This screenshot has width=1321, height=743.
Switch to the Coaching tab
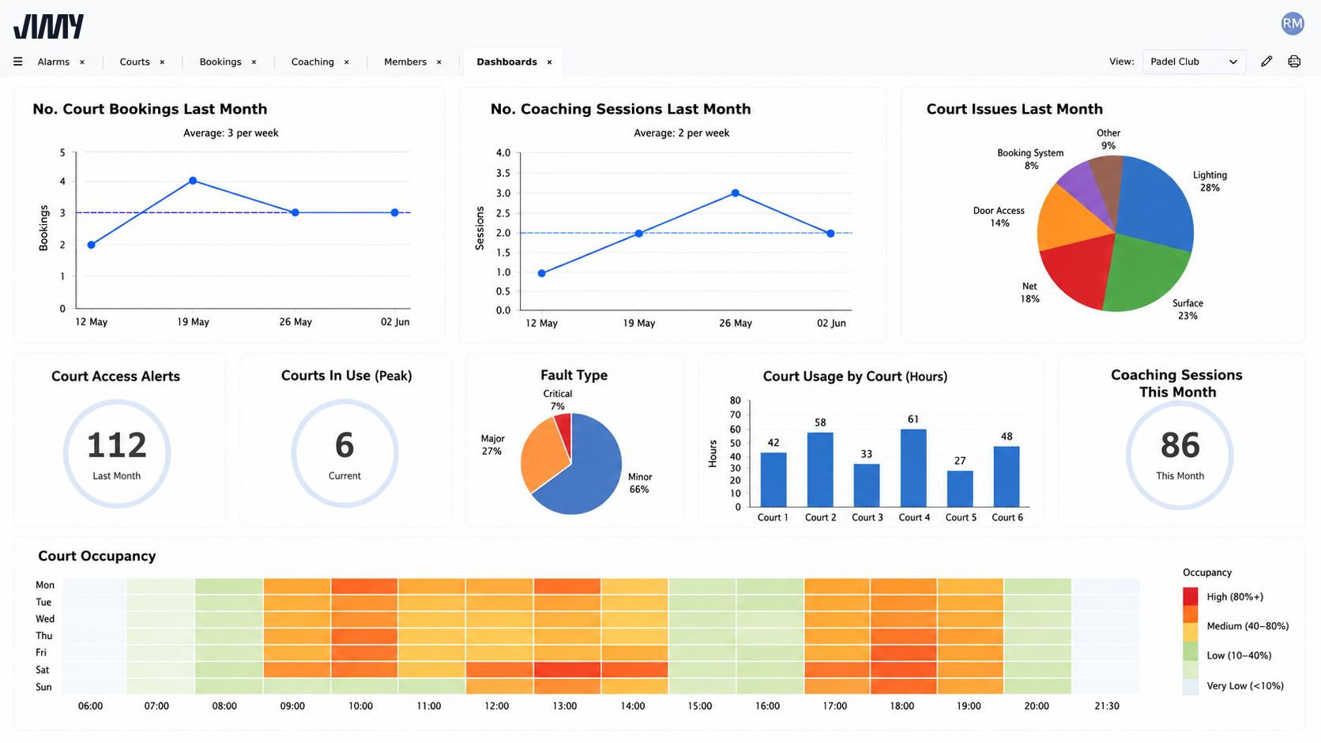[312, 62]
